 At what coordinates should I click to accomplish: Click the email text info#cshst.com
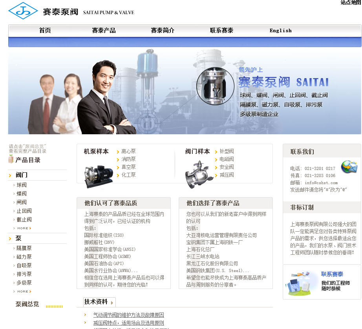[321, 183]
